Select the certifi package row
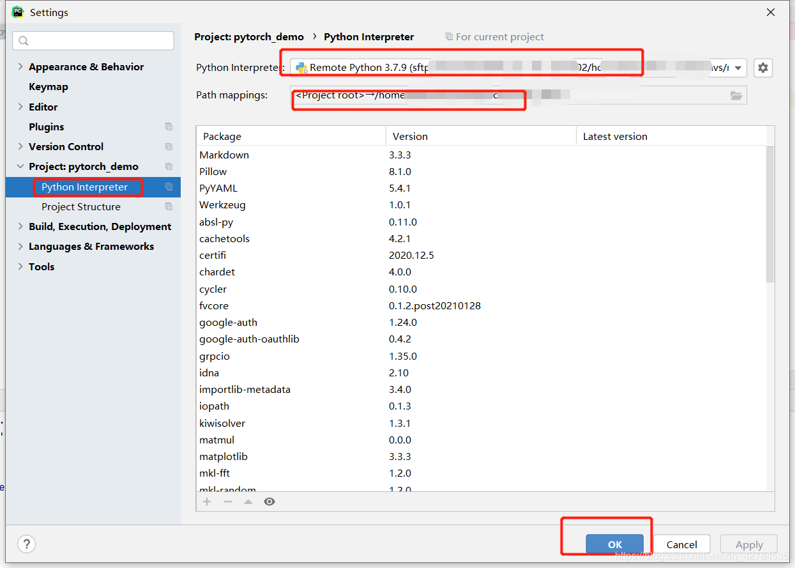The width and height of the screenshot is (795, 568). tap(481, 255)
